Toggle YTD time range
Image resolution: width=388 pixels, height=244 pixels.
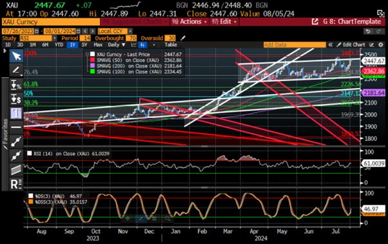[x=59, y=45]
